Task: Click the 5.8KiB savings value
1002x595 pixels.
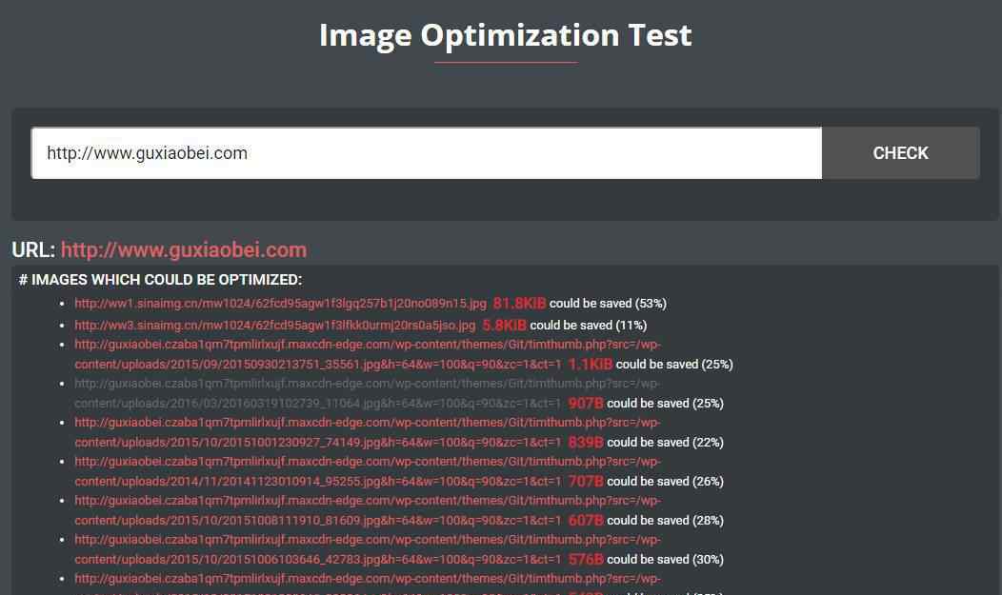Action: (504, 326)
